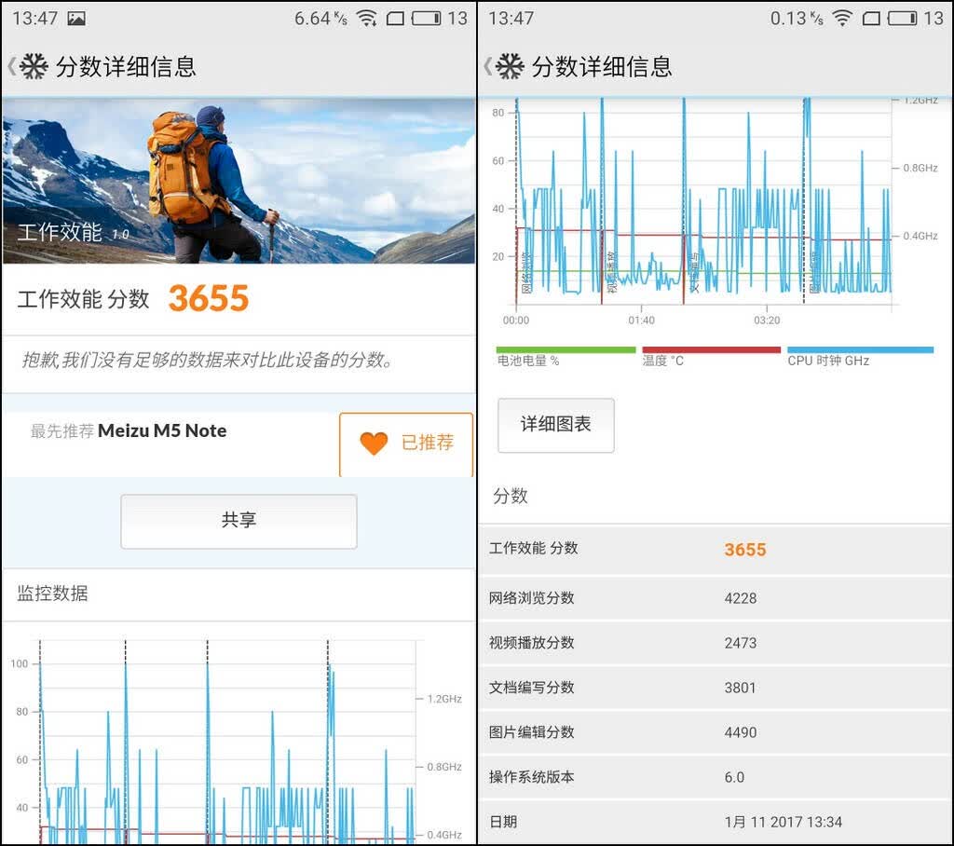954x846 pixels.
Task: Open the 详细图表 detailed chart button
Action: coord(555,425)
